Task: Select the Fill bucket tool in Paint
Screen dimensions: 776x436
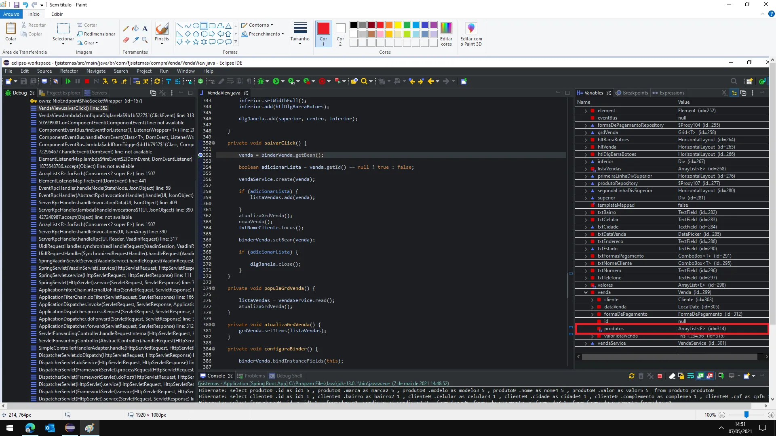Action: click(x=135, y=29)
